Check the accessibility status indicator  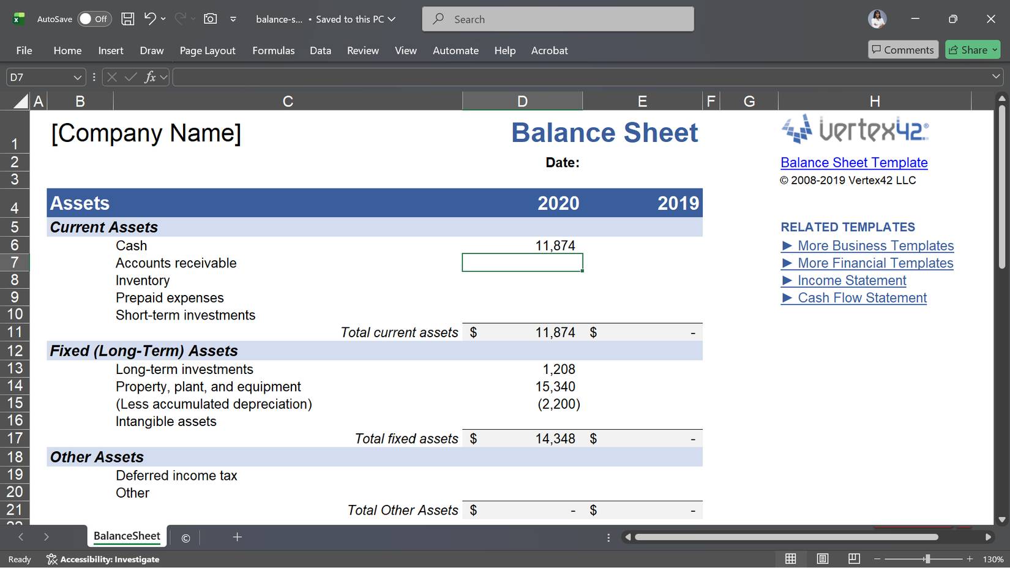point(103,559)
